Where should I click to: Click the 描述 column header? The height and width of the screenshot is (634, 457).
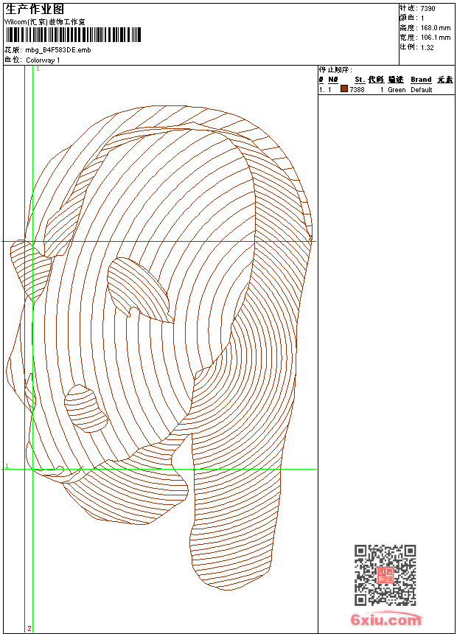(x=396, y=80)
